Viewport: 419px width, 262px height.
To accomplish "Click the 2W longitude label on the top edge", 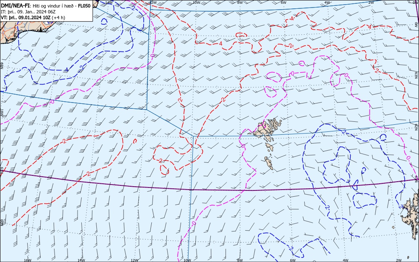I will pyautogui.click(x=371, y=3).
